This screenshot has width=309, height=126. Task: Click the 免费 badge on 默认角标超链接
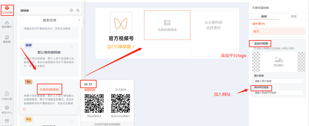point(29,45)
